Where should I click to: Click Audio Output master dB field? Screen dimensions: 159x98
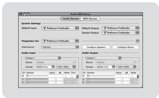tap(126, 76)
